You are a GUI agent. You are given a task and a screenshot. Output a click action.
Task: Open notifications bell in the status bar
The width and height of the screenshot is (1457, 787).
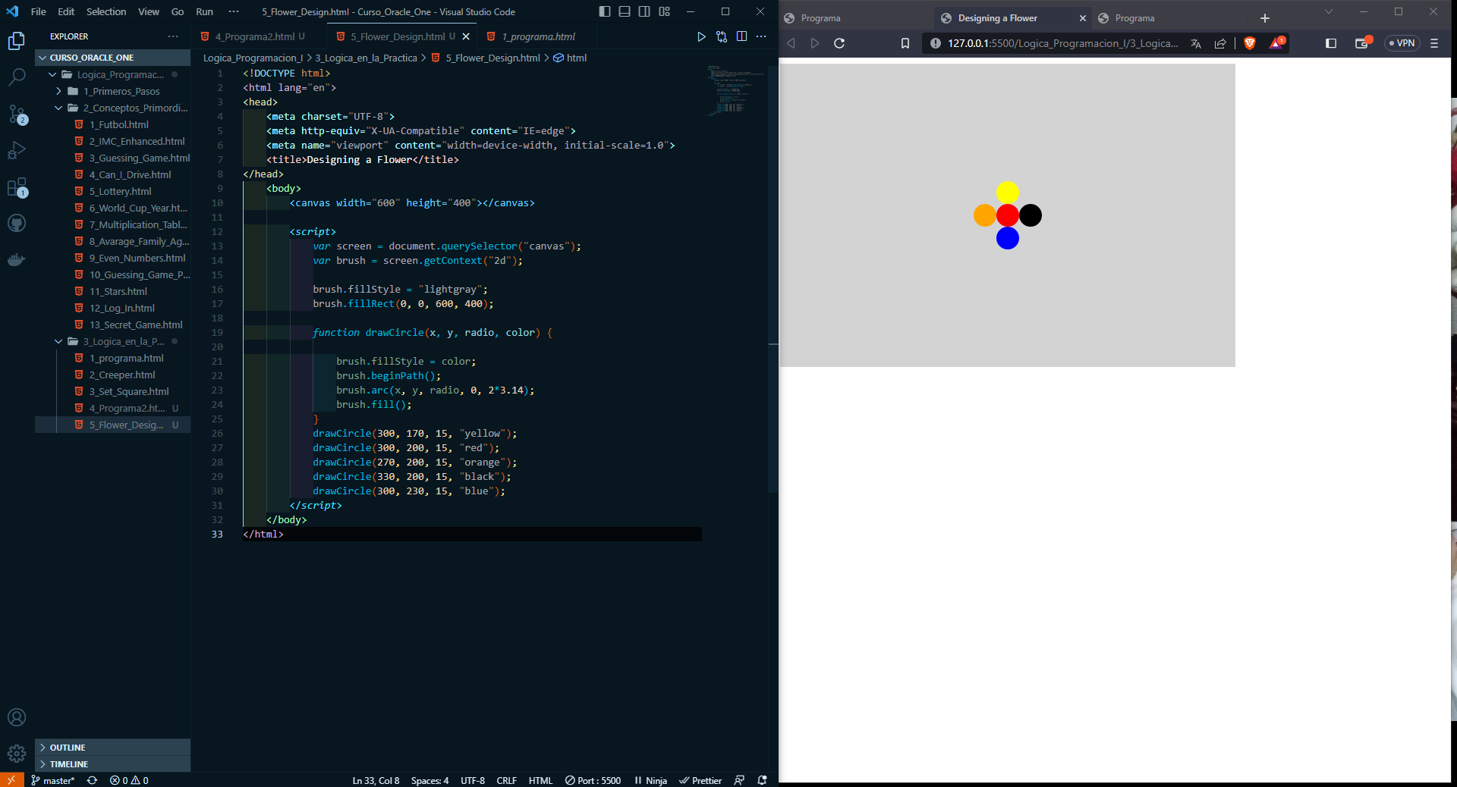(x=762, y=780)
